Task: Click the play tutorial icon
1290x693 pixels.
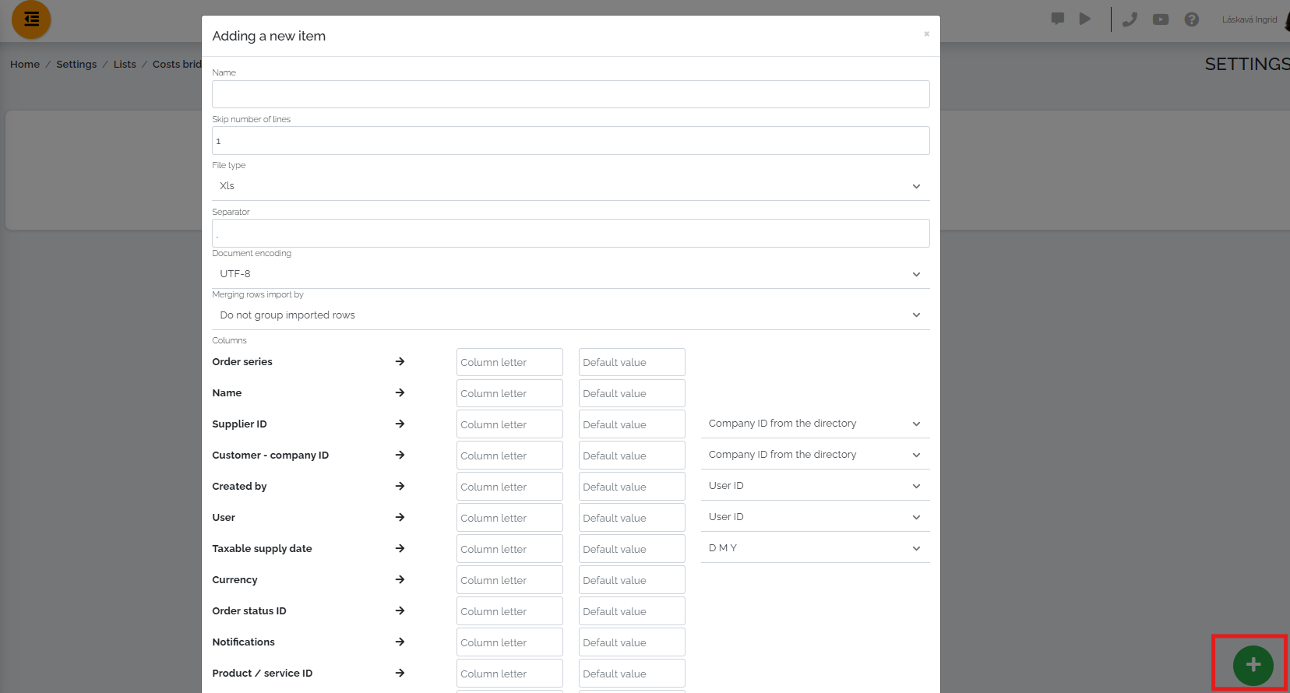Action: (1085, 19)
